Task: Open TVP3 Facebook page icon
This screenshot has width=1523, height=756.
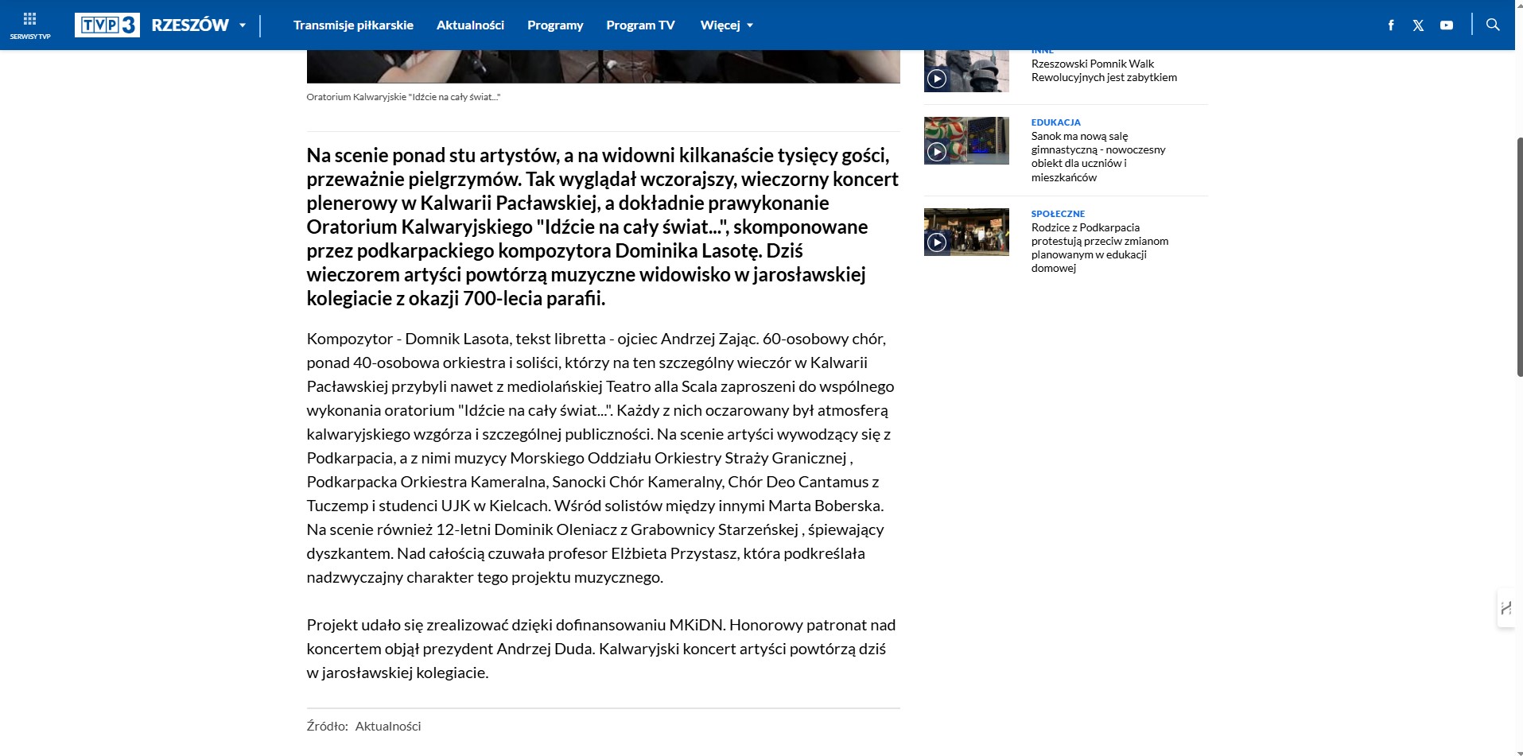Action: [1390, 25]
